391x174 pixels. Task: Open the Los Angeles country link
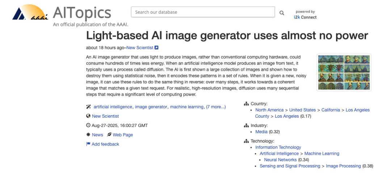[x=287, y=116]
